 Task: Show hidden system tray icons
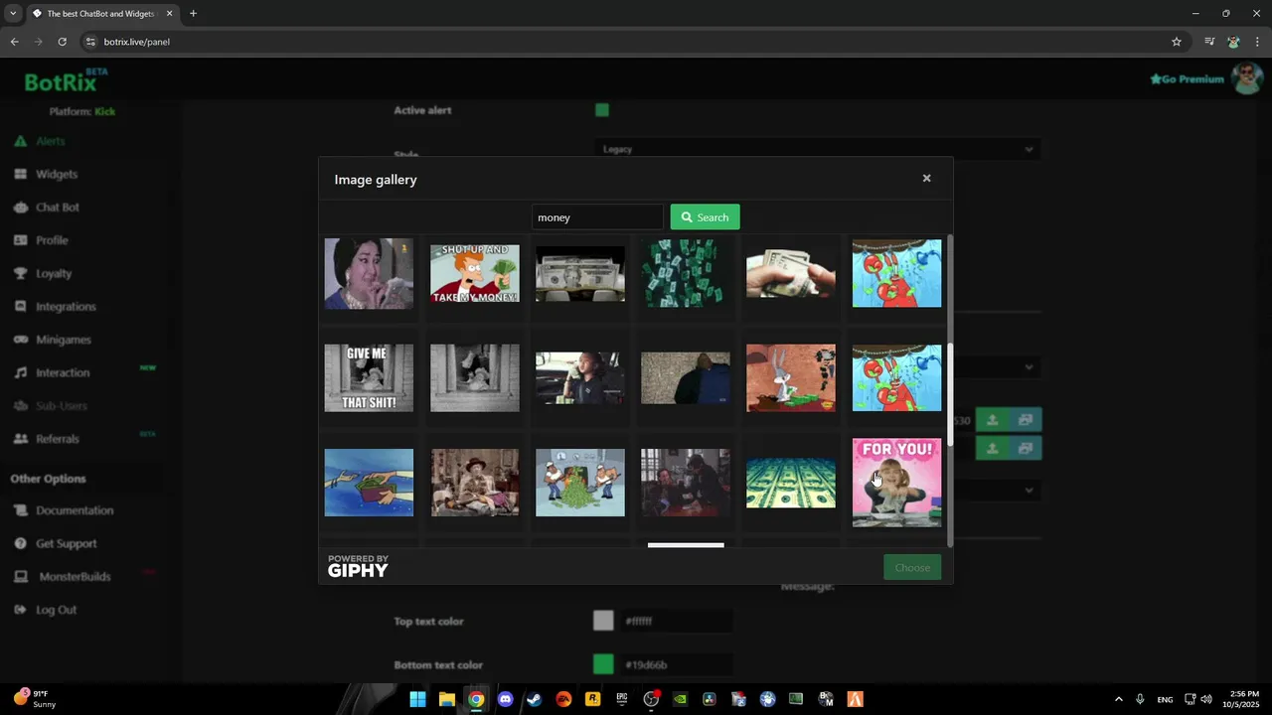[1118, 699]
